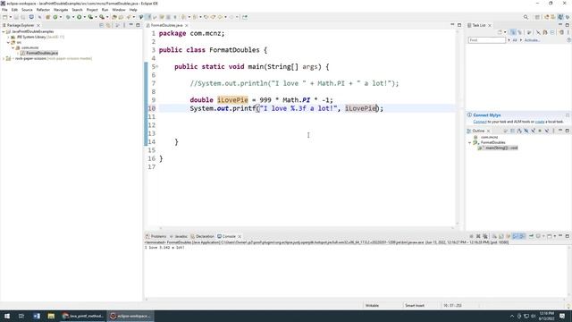Open the Navigate menu
Screen dimensions: 572x322
coord(61,10)
